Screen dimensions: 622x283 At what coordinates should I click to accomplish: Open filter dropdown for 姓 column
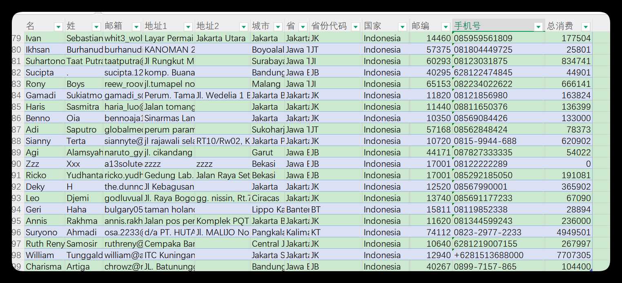96,27
